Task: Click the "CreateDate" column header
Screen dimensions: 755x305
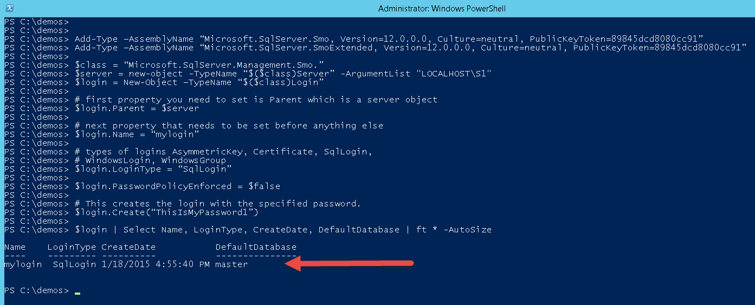Action: coord(128,247)
